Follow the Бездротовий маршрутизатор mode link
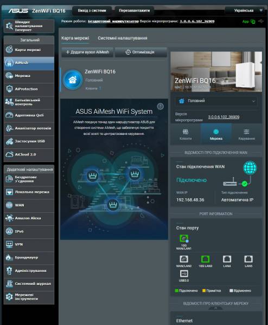Image resolution: width=268 pixels, height=325 pixels. 113,21
